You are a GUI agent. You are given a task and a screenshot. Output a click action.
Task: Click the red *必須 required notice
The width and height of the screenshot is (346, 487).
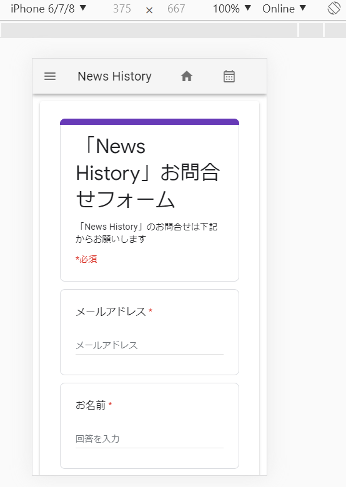click(x=86, y=259)
